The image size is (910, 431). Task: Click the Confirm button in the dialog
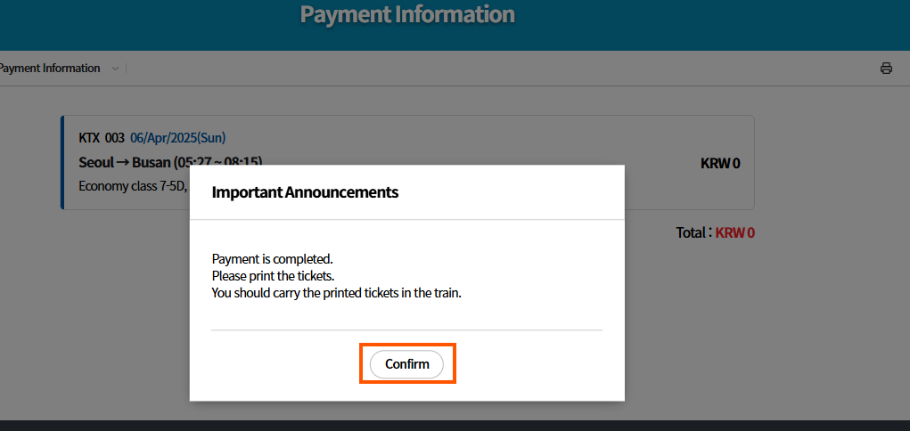(x=406, y=364)
